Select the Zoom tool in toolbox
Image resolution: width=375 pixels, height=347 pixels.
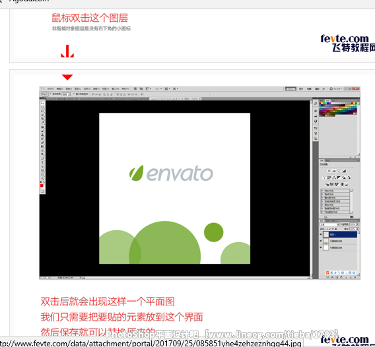[42, 179]
